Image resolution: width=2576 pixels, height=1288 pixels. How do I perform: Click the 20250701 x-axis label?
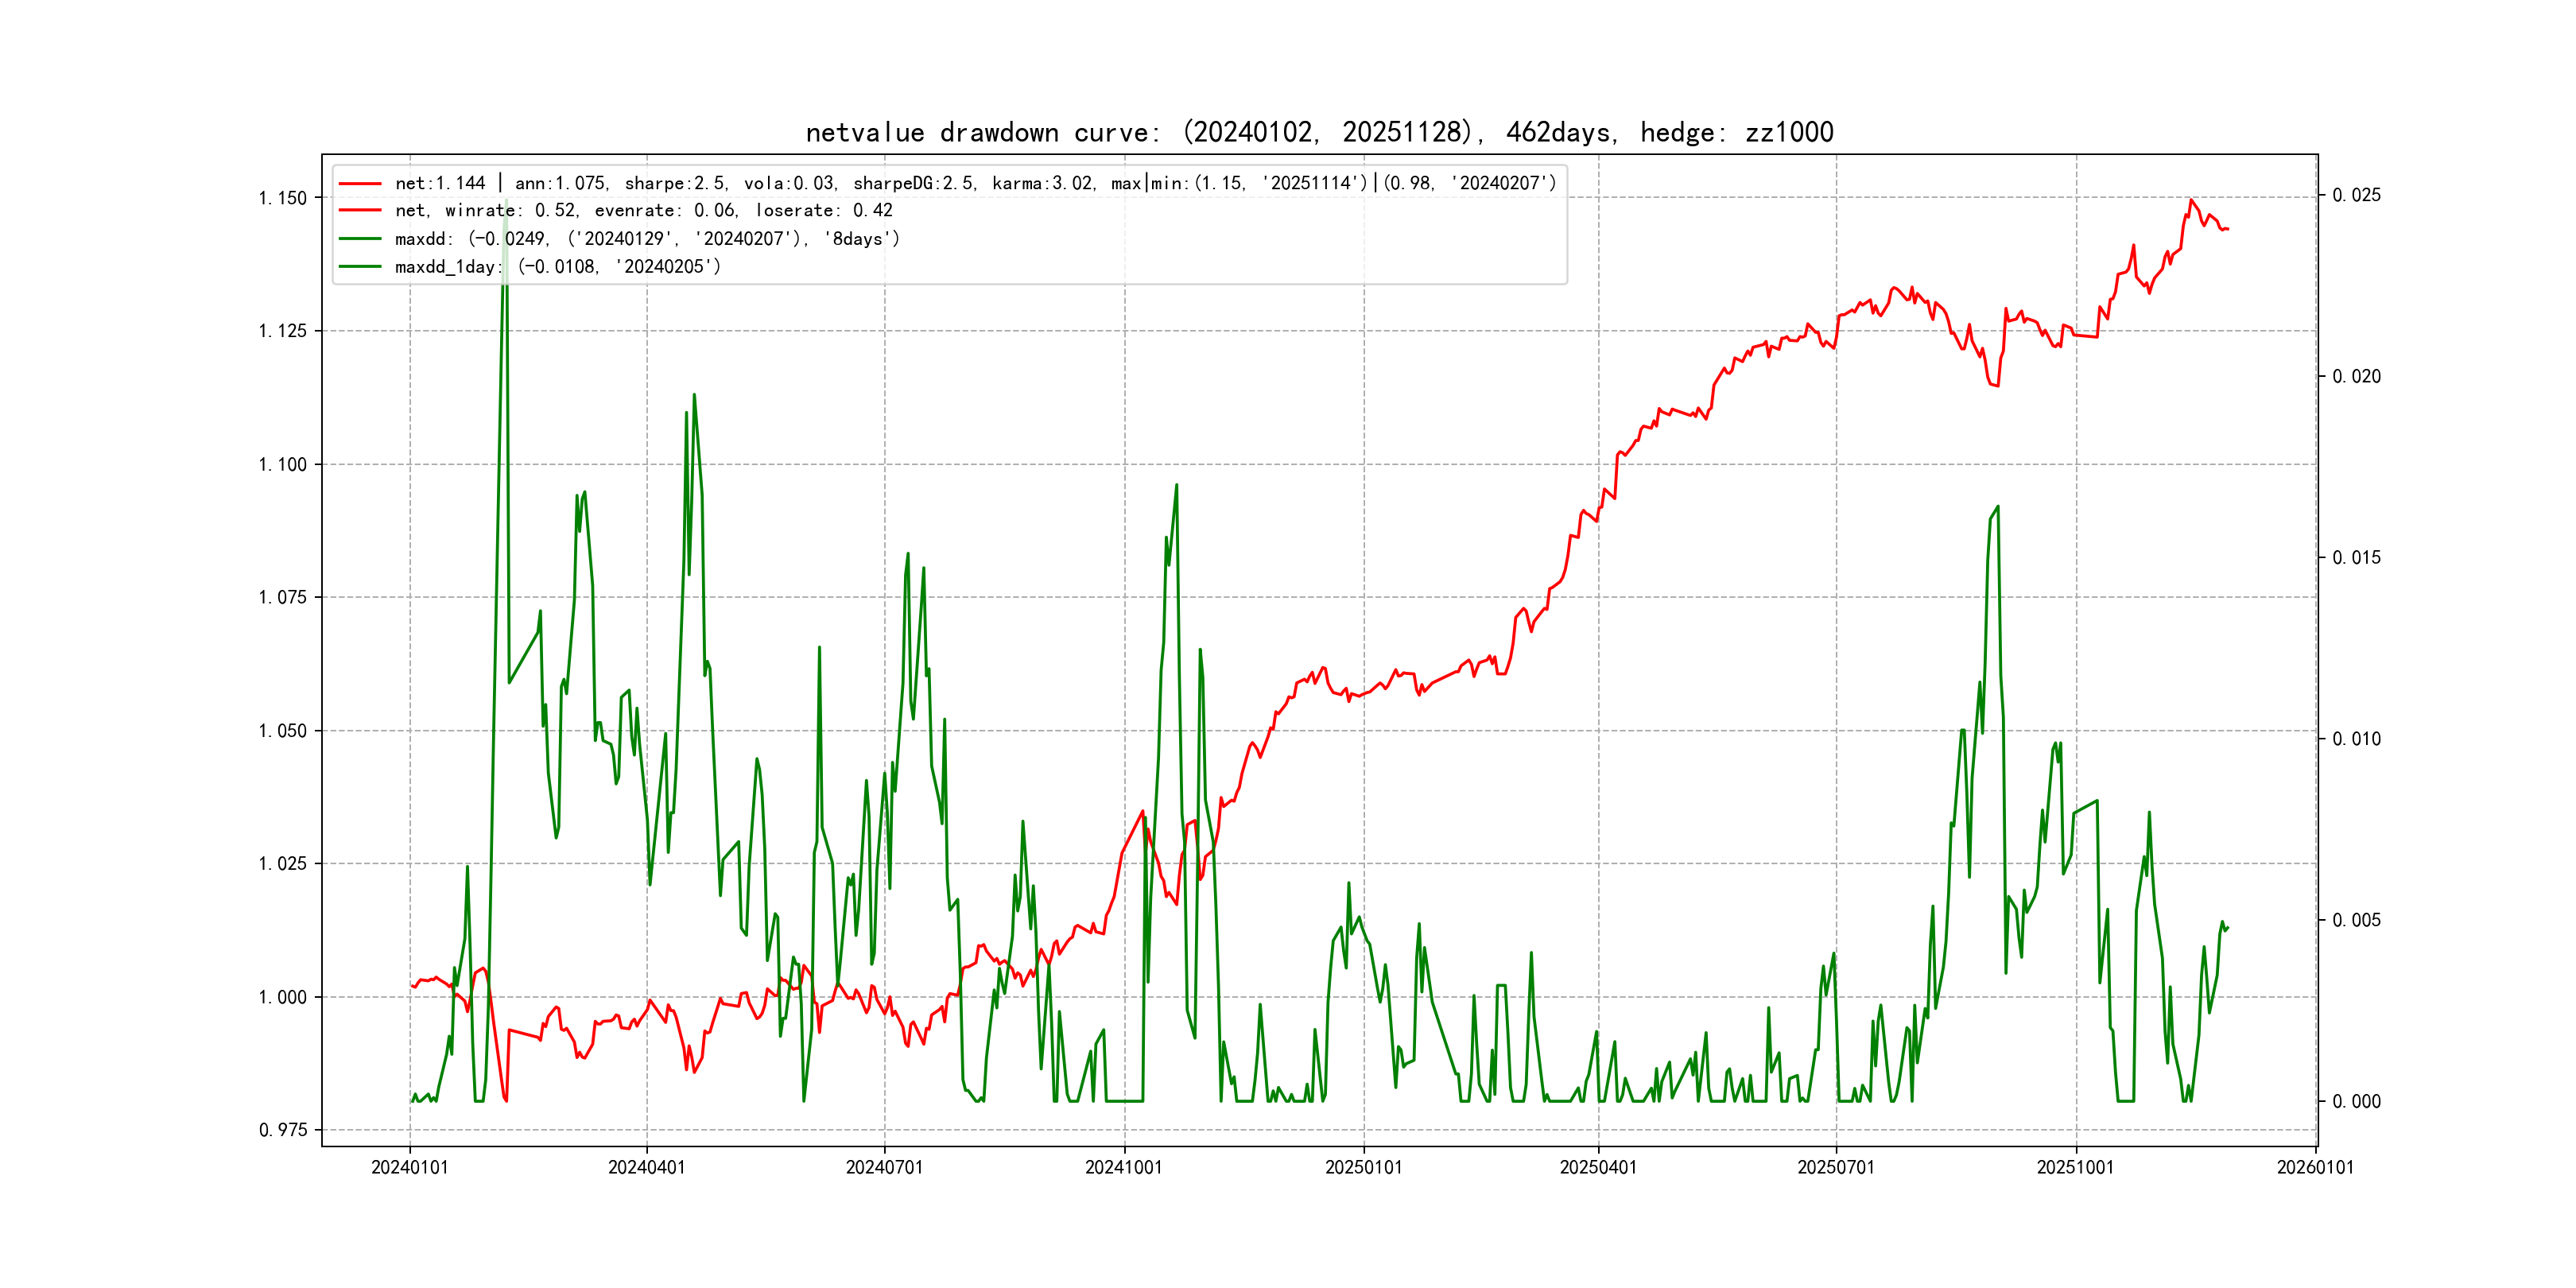point(1836,1167)
